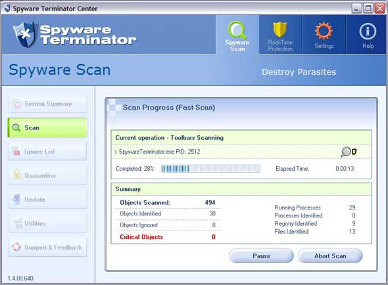Viewport: 388px width, 285px height.
Task: Open the Quarantine section
Action: click(47, 175)
